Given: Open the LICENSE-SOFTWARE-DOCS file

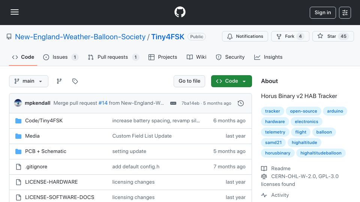Looking at the screenshot, I should [x=60, y=198].
